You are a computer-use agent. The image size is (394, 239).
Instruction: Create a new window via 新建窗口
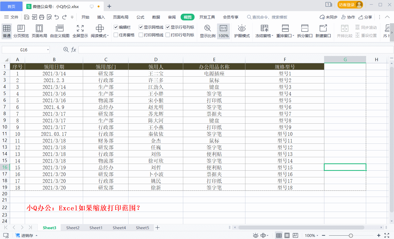[x=323, y=30]
